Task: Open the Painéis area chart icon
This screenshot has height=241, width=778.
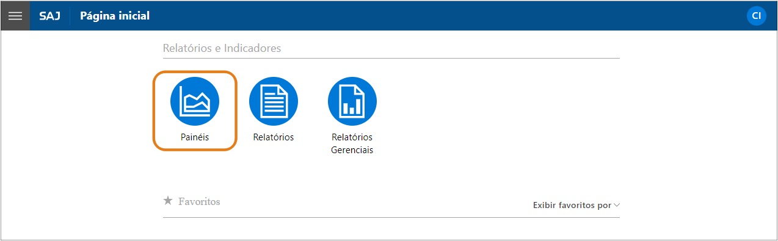Action: pyautogui.click(x=194, y=101)
